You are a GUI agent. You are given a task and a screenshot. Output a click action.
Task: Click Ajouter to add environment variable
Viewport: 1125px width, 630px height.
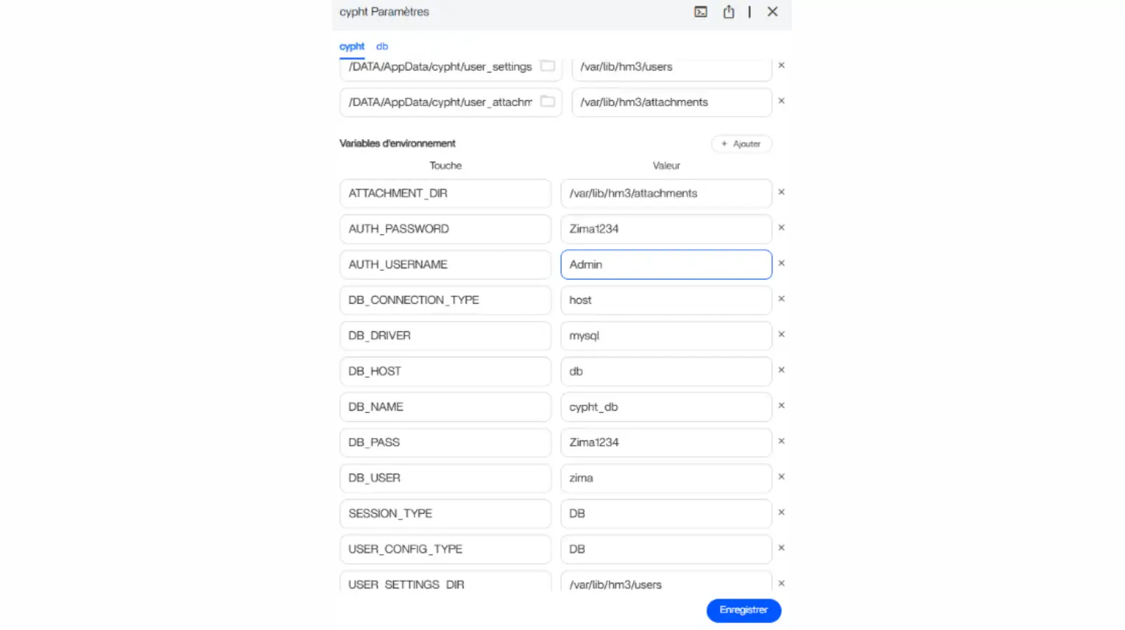[741, 144]
